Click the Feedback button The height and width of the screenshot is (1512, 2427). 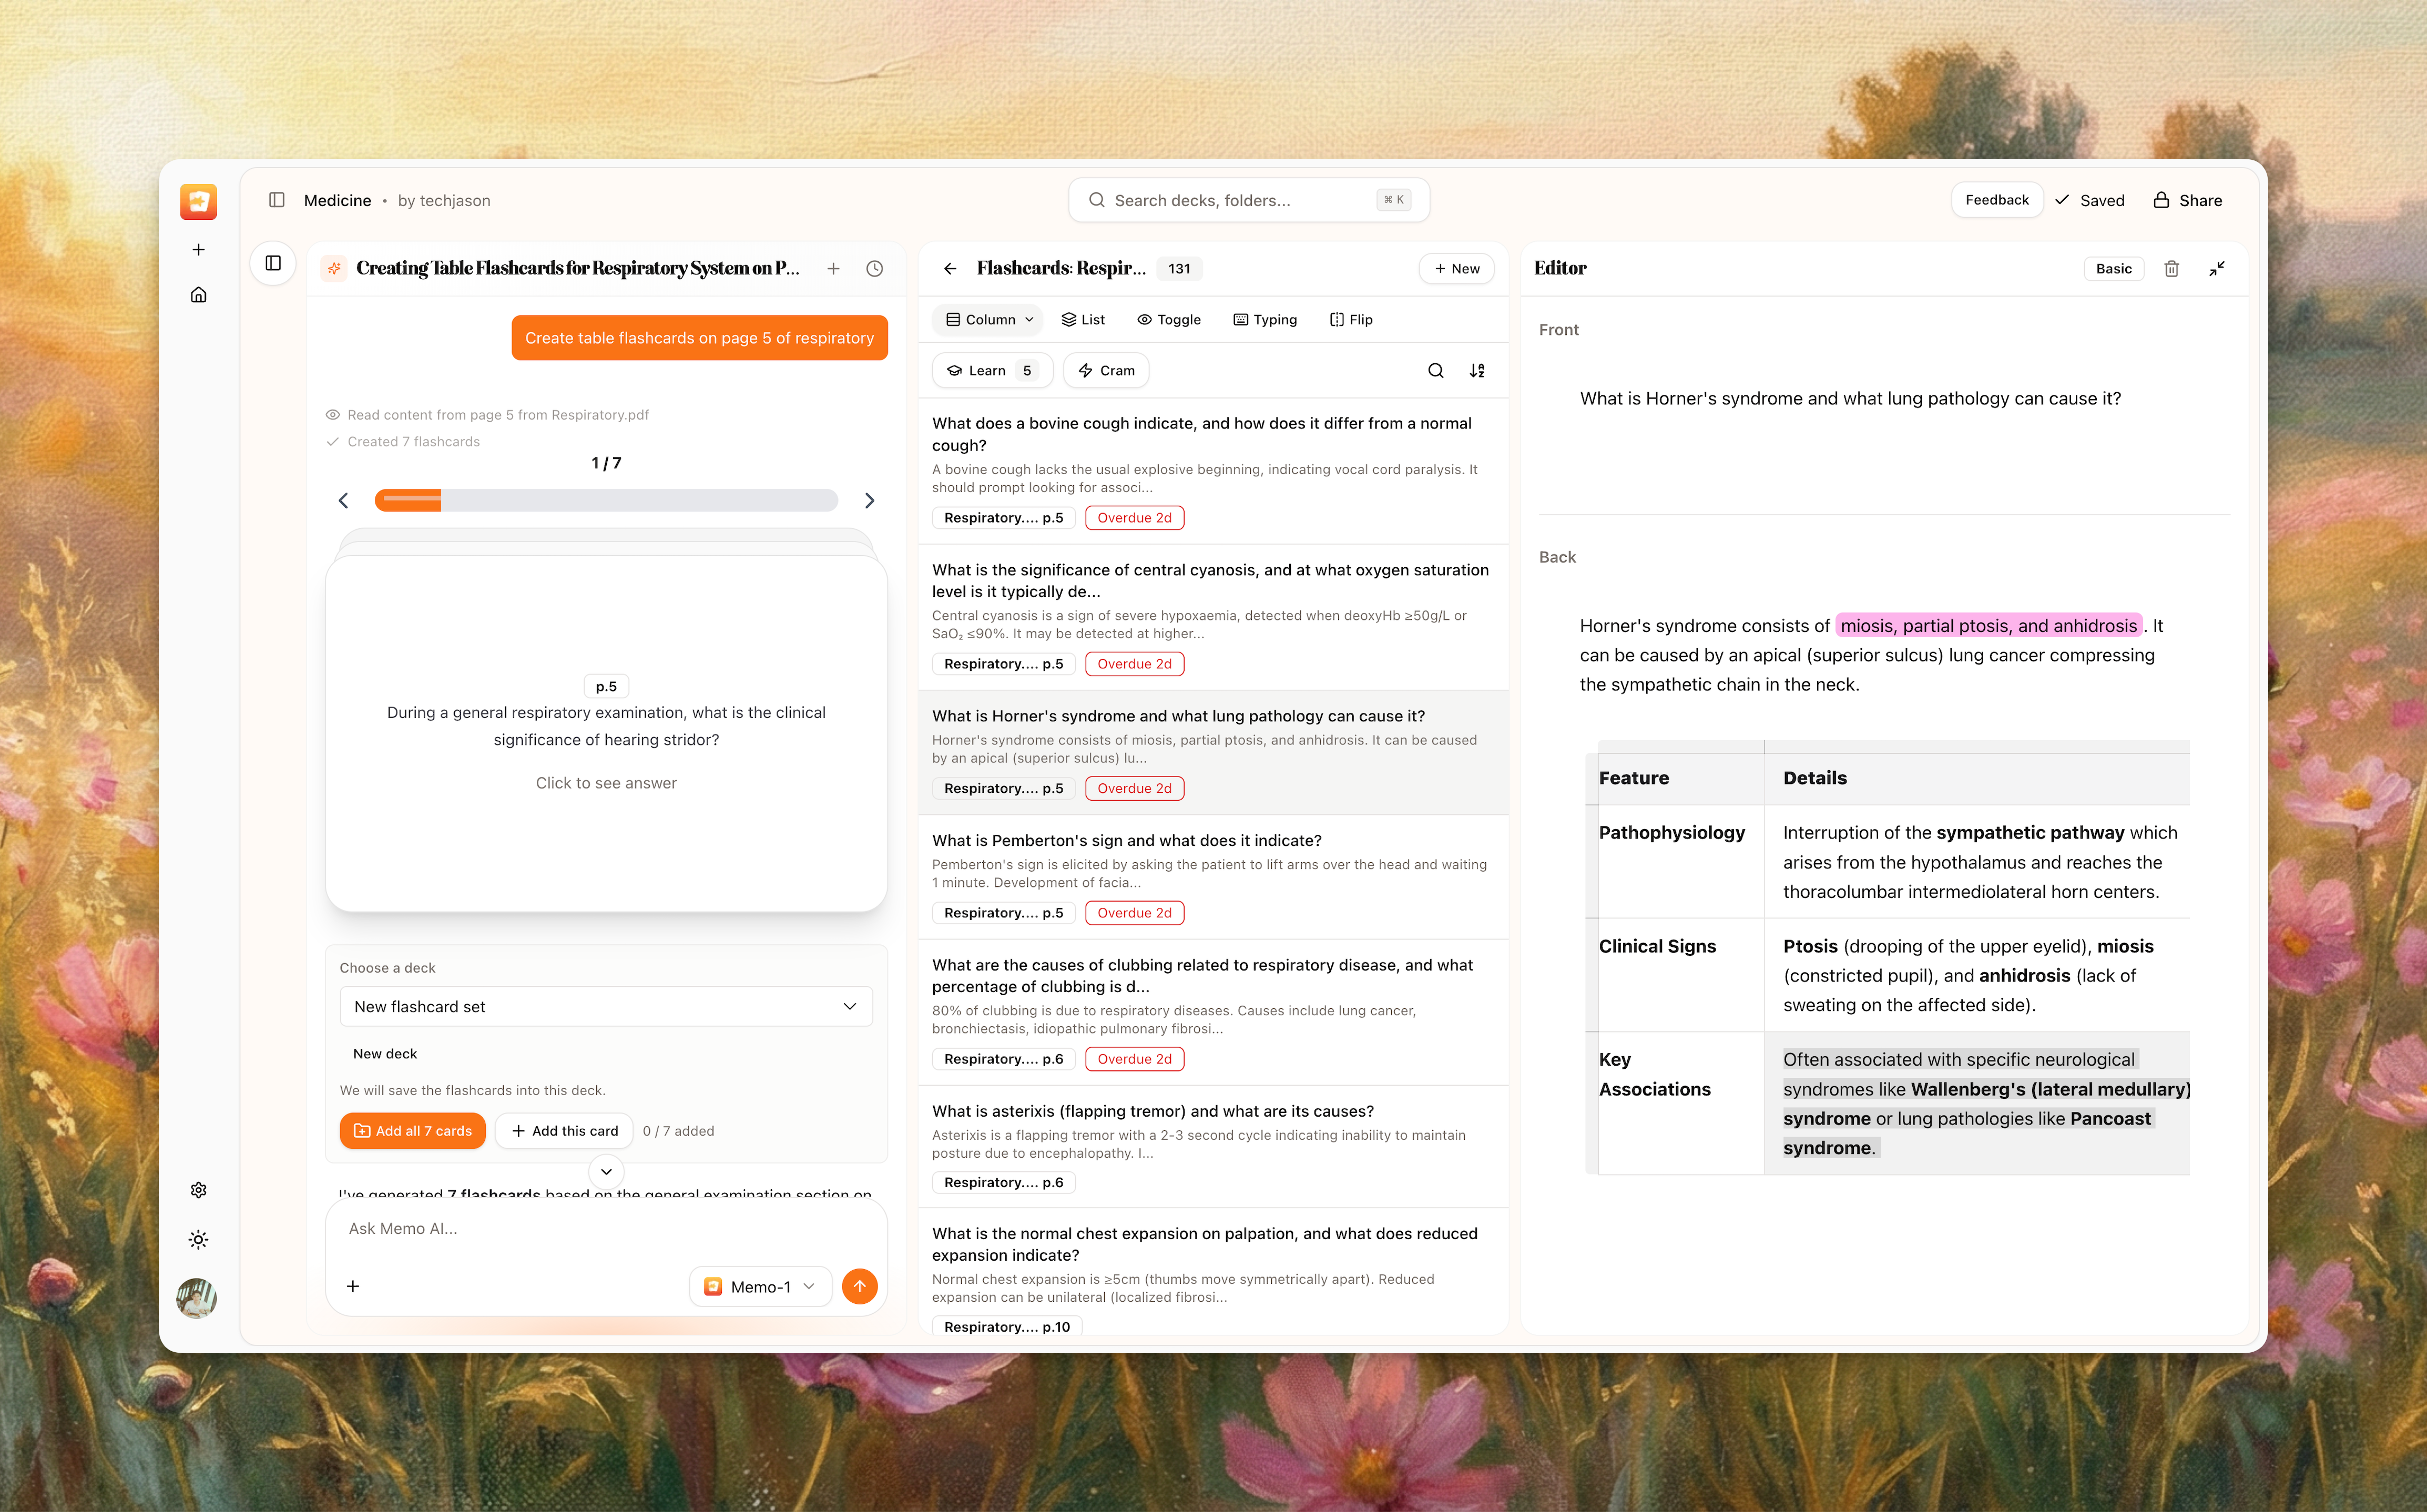(x=1996, y=200)
